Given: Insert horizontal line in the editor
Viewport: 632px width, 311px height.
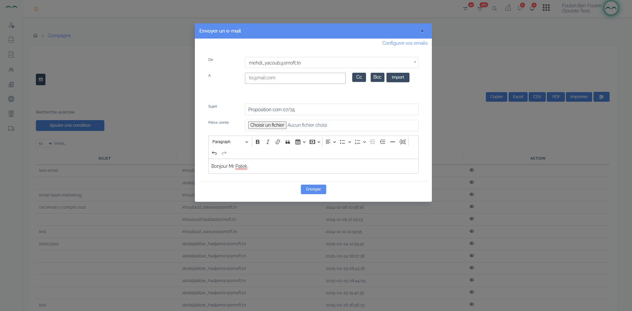Looking at the screenshot, I should 392,142.
